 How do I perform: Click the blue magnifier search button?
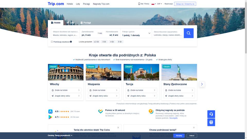click(x=189, y=33)
